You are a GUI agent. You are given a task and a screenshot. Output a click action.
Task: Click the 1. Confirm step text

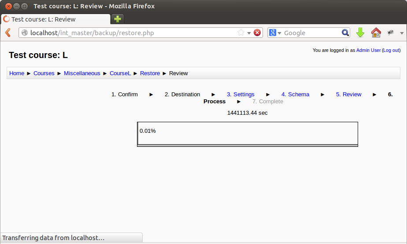[125, 94]
